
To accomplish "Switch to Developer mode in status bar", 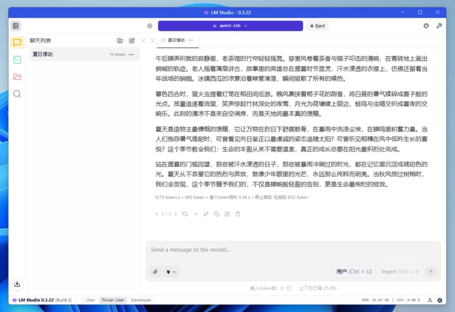I will 141,300.
